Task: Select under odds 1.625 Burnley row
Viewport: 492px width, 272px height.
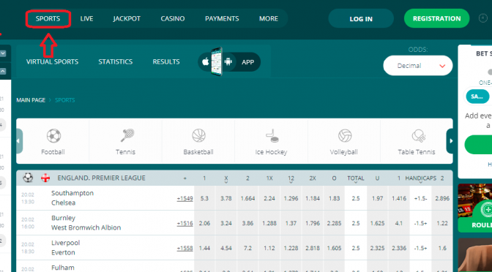Action: (x=377, y=224)
